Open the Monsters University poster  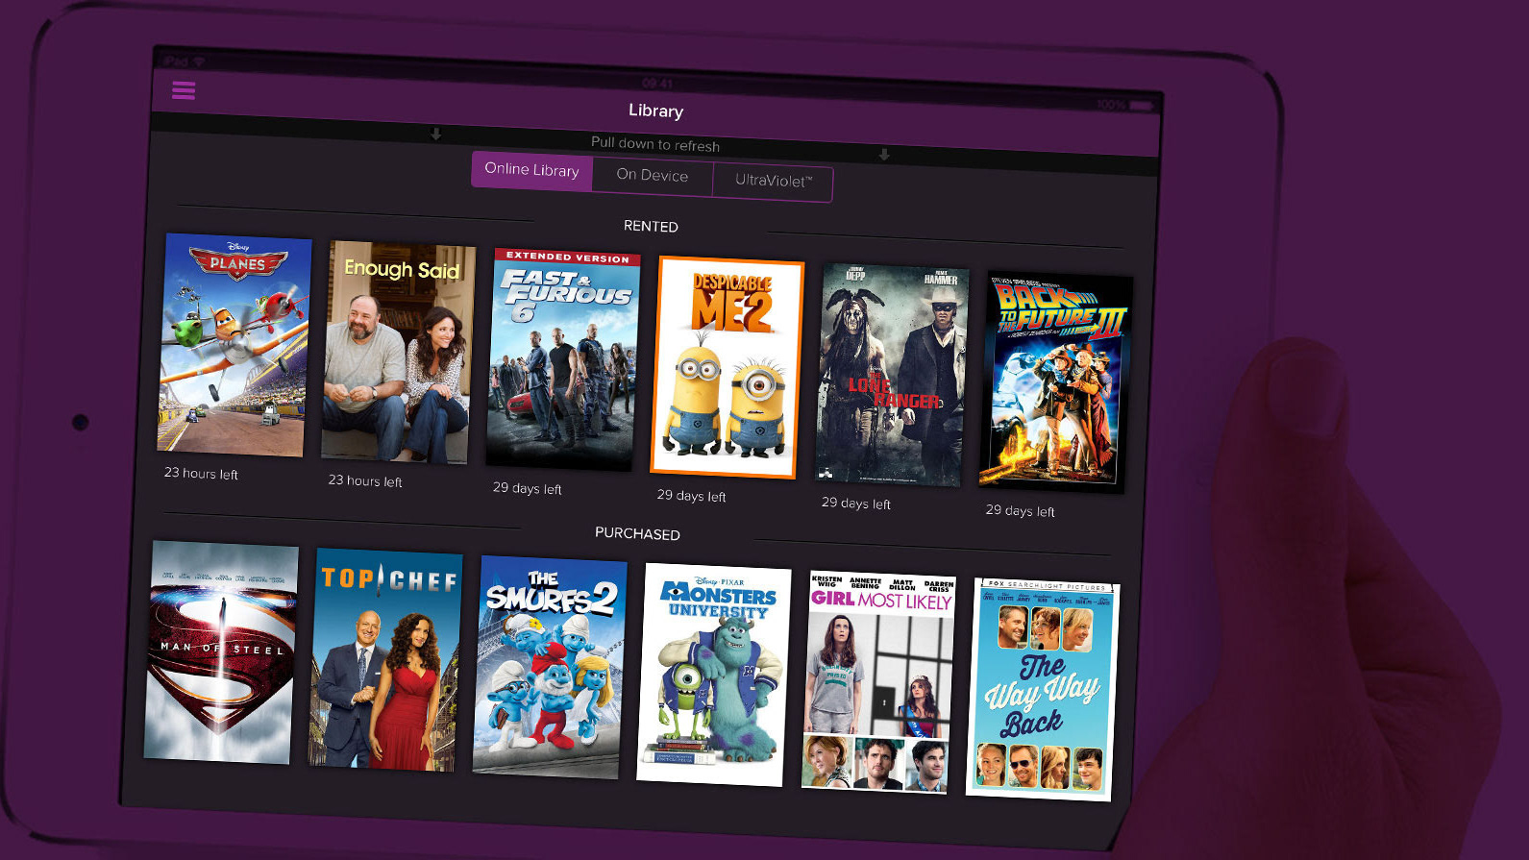[x=714, y=675]
